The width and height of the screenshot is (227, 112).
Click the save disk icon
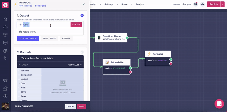point(196,4)
